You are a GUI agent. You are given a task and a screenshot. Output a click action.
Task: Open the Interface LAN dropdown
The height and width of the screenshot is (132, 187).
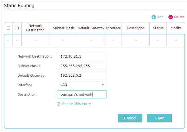click(x=82, y=85)
